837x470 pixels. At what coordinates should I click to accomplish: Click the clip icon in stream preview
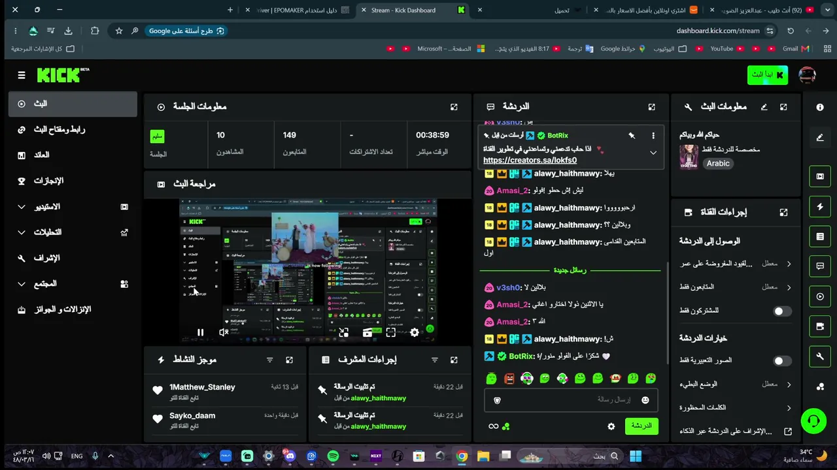point(367,333)
